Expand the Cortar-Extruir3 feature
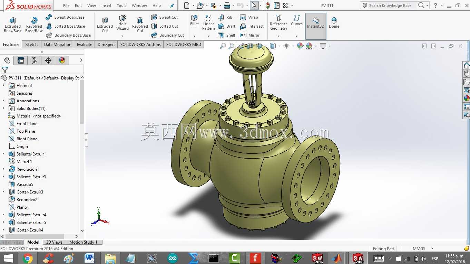This screenshot has height=264, width=470. pyautogui.click(x=3, y=192)
